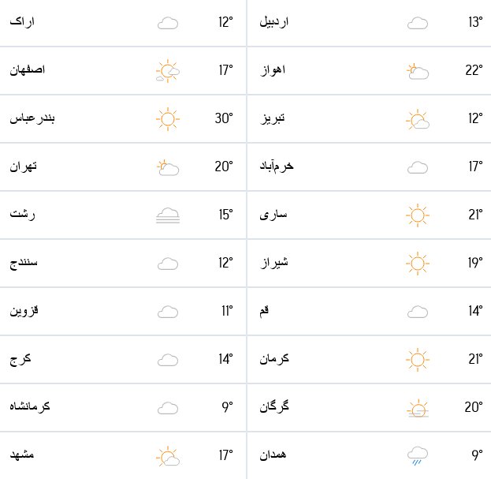Click the sun-cloud icon for تبریز

pyautogui.click(x=418, y=120)
